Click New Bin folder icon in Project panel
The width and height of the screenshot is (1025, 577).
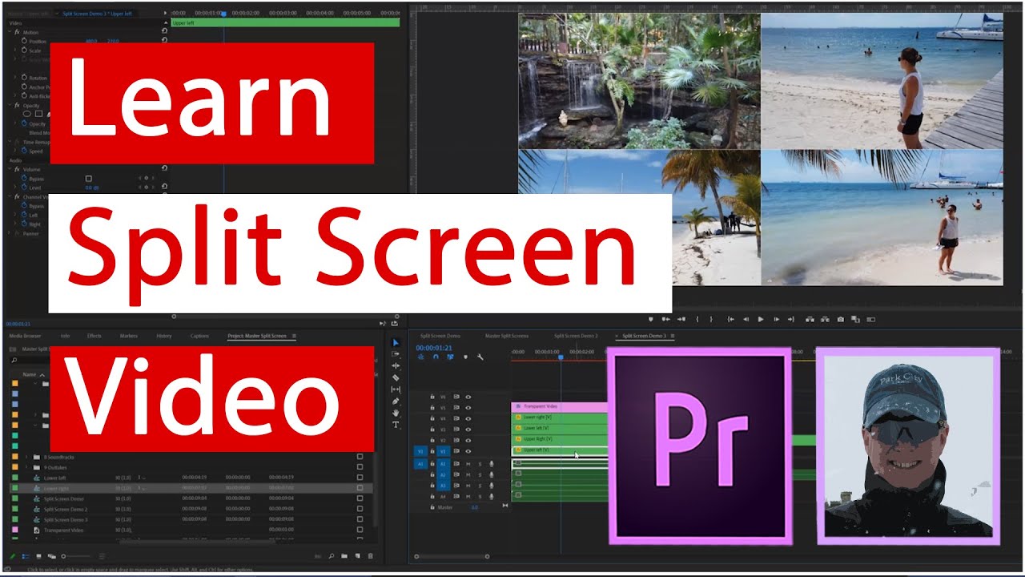[344, 556]
